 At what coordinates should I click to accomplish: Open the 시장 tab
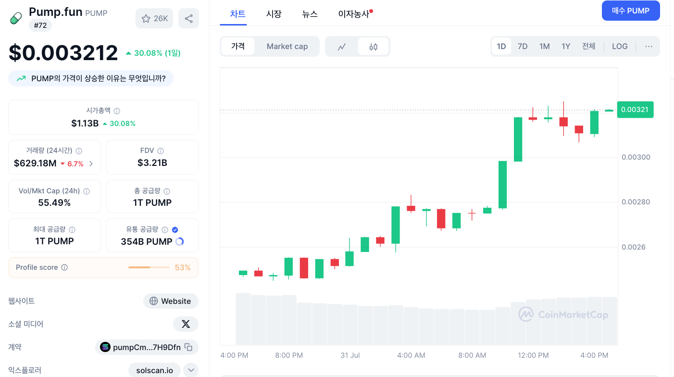pyautogui.click(x=274, y=14)
